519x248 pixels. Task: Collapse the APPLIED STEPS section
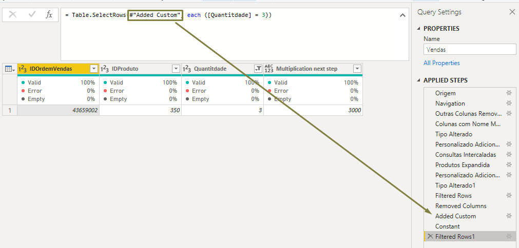tap(419, 80)
